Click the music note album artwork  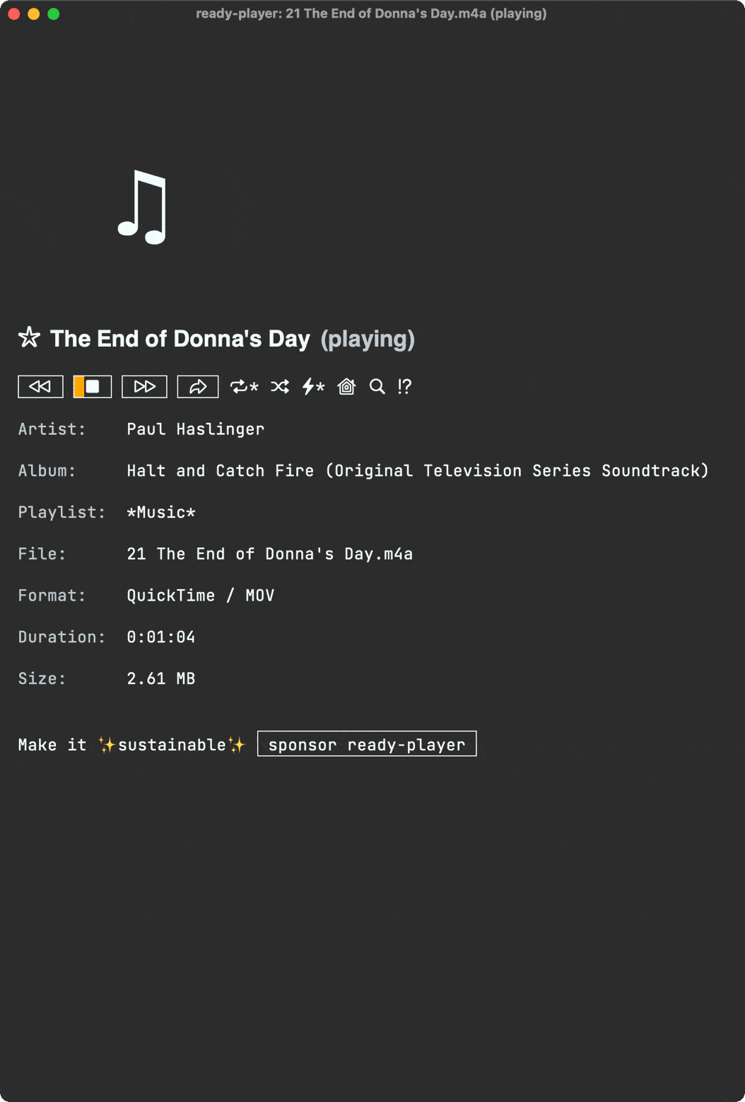[142, 207]
